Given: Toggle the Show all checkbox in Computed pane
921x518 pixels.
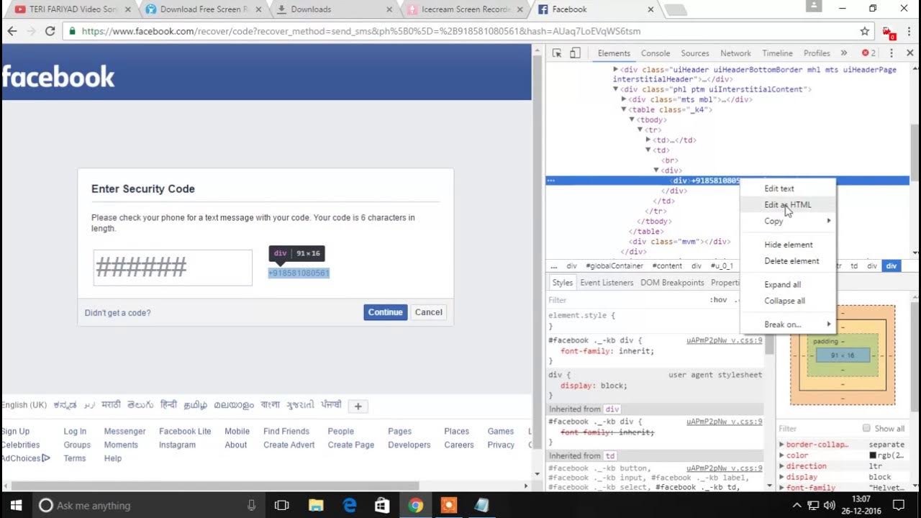Looking at the screenshot, I should point(866,428).
